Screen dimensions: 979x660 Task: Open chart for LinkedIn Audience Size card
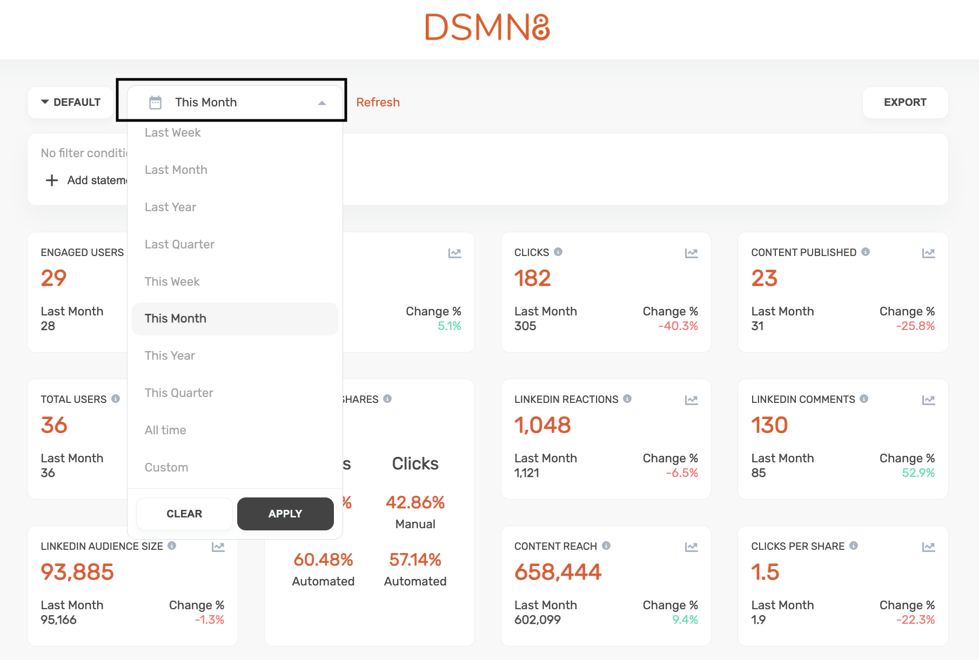click(218, 547)
